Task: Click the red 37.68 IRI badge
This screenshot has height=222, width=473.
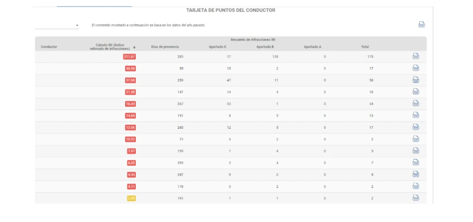Action: click(x=130, y=80)
